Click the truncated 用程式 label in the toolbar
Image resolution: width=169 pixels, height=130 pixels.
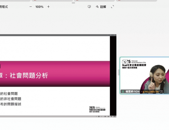coord(4,7)
